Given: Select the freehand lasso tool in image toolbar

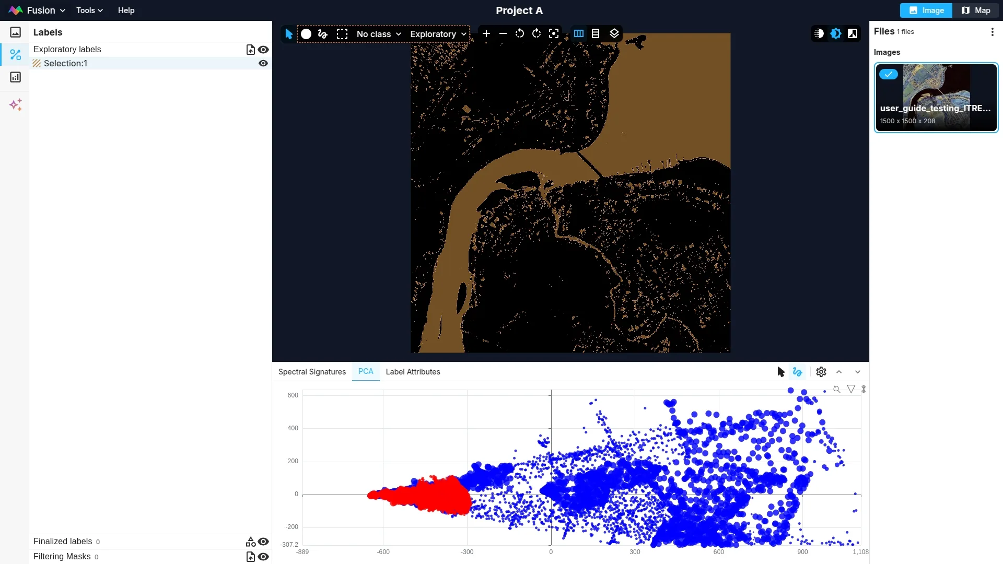Looking at the screenshot, I should pyautogui.click(x=323, y=34).
